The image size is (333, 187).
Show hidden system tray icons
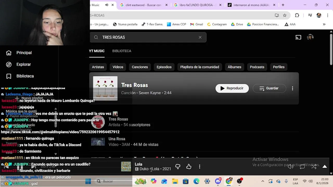pyautogui.click(x=263, y=181)
